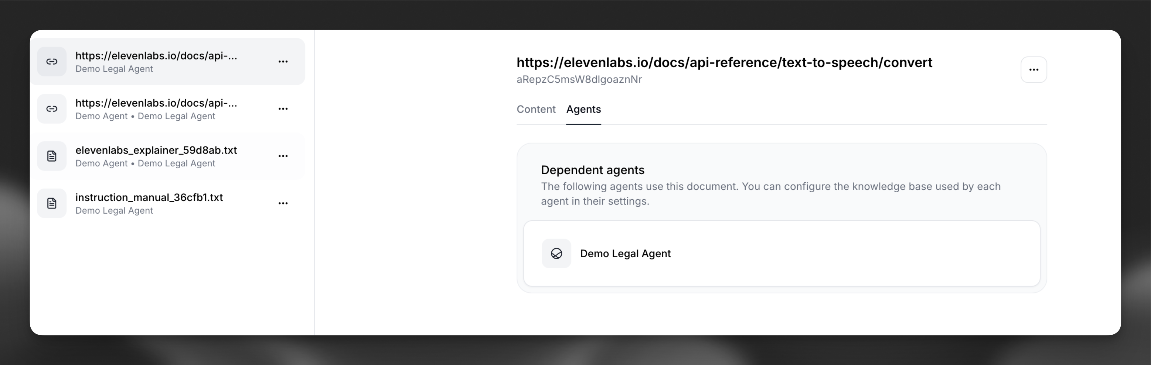
Task: Switch to the Agents tab
Action: tap(583, 109)
